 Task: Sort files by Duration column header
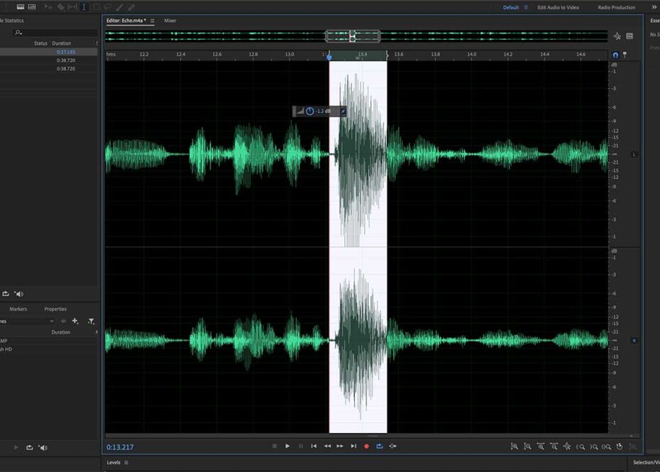click(x=62, y=43)
